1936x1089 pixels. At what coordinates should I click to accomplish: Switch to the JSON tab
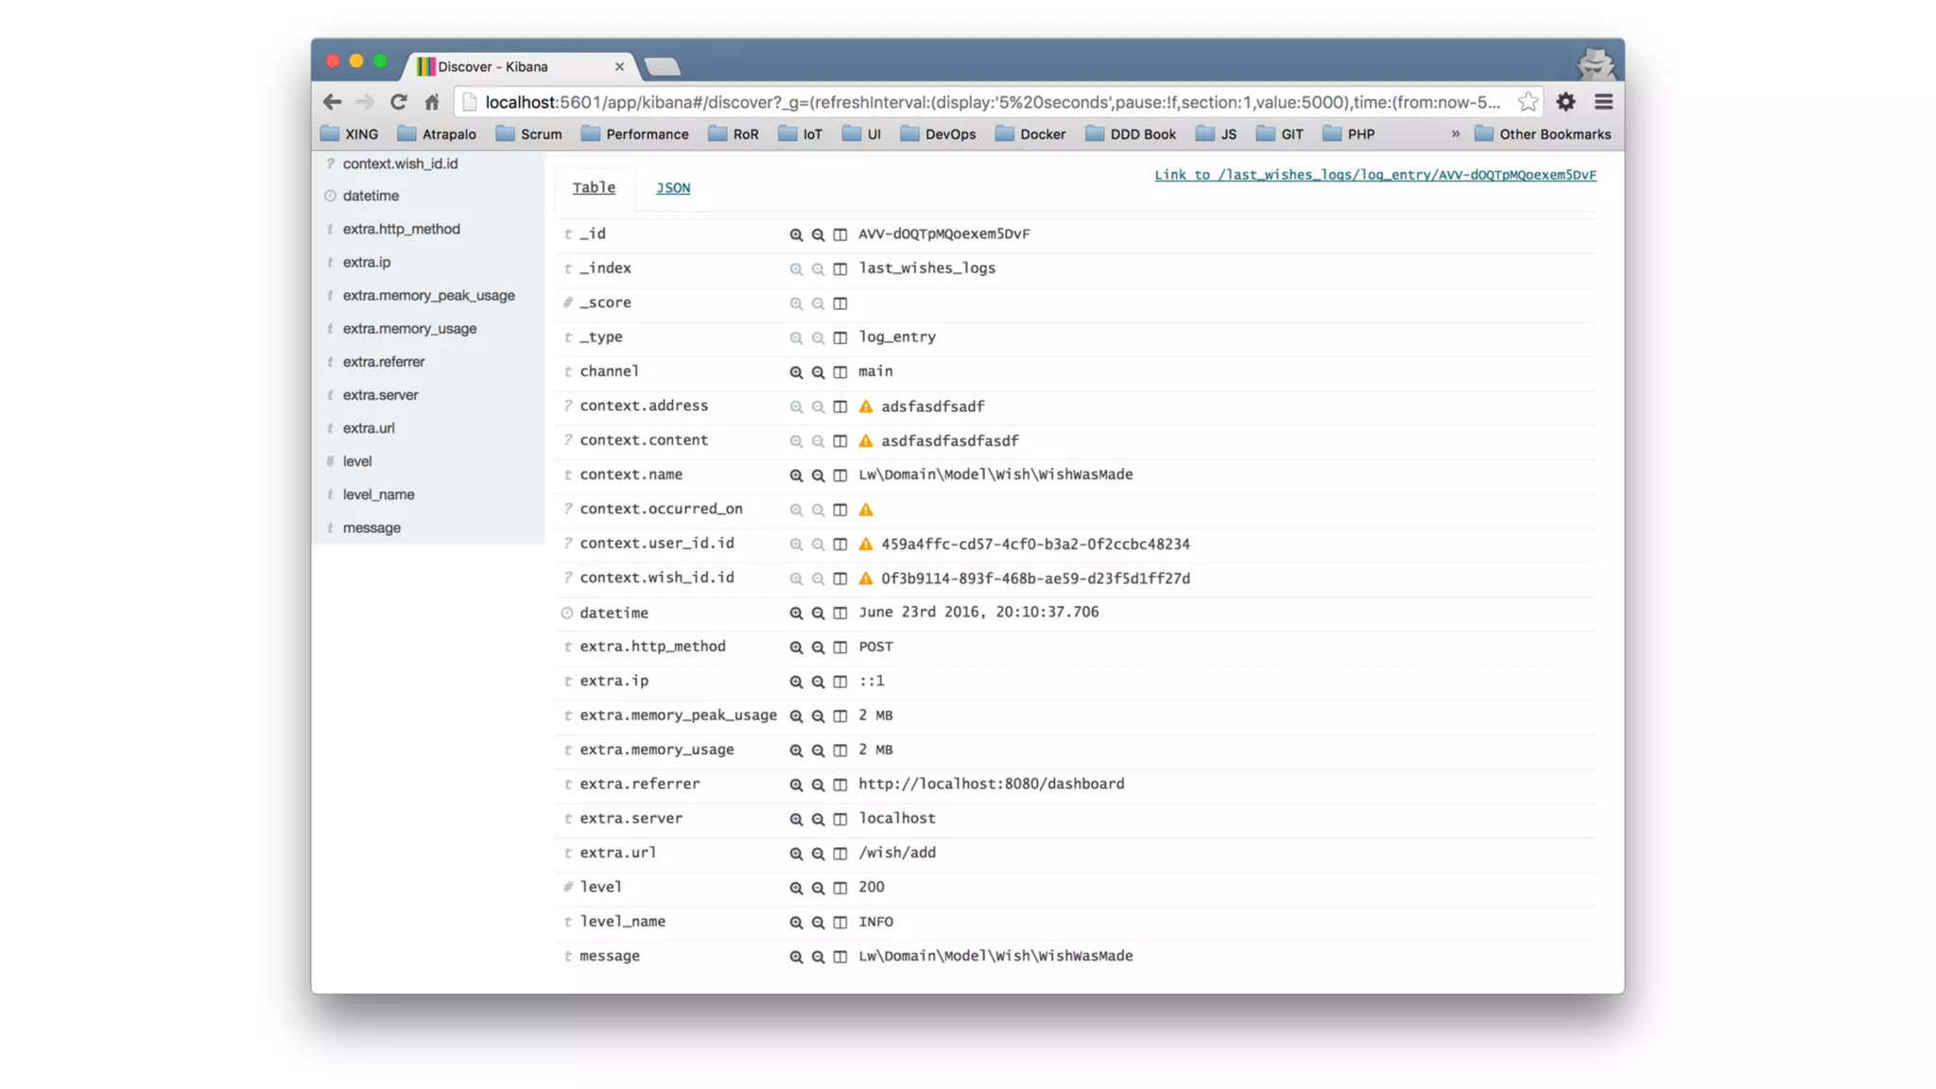(672, 187)
